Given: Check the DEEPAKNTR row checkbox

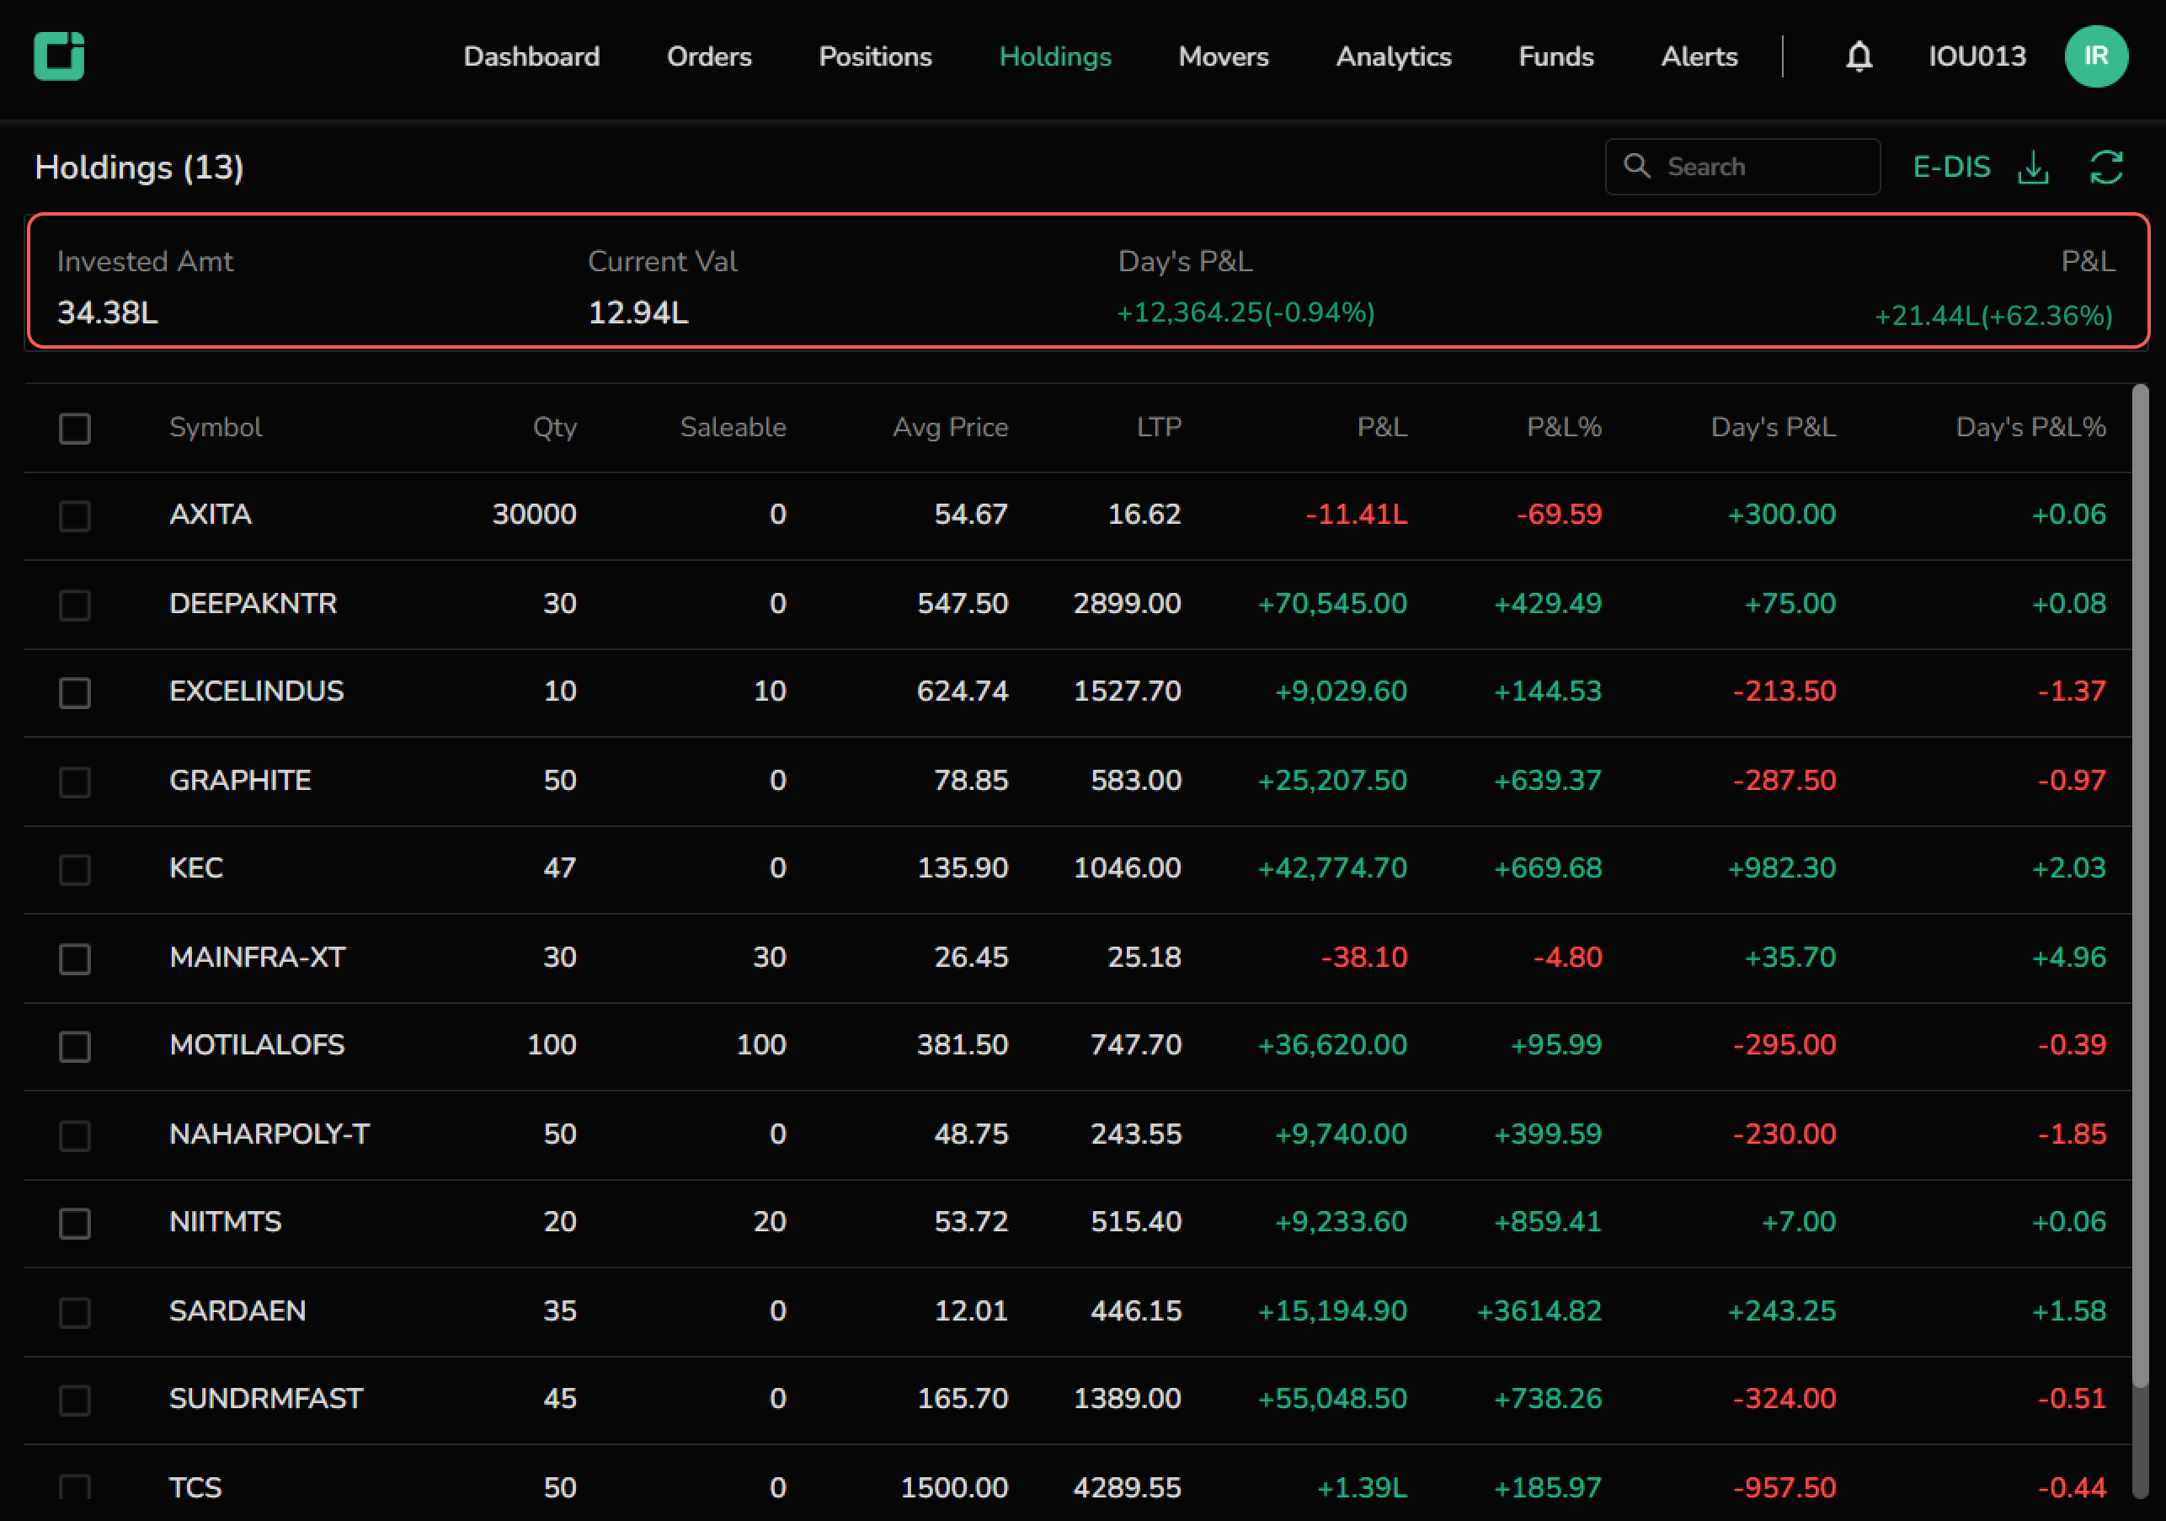Looking at the screenshot, I should 74,605.
